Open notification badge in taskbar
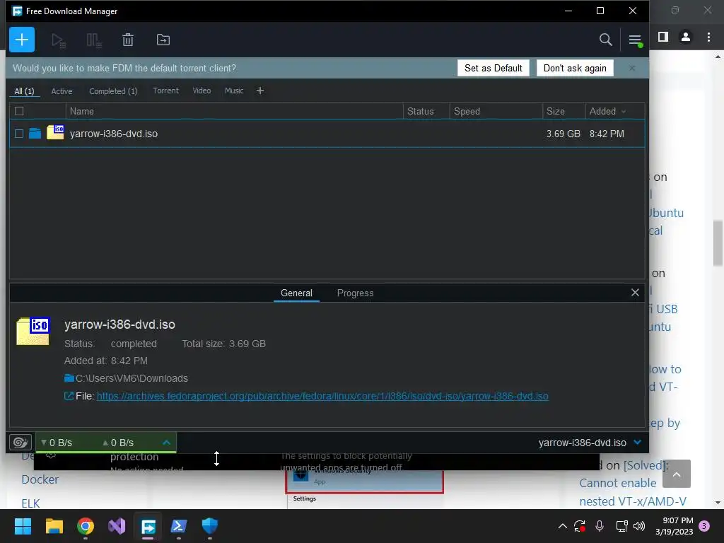This screenshot has width=724, height=543. pos(704,526)
